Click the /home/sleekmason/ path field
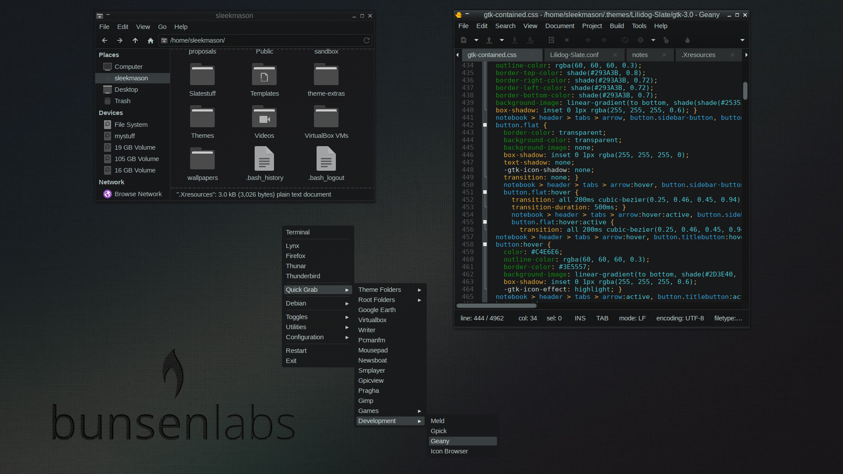 (265, 40)
